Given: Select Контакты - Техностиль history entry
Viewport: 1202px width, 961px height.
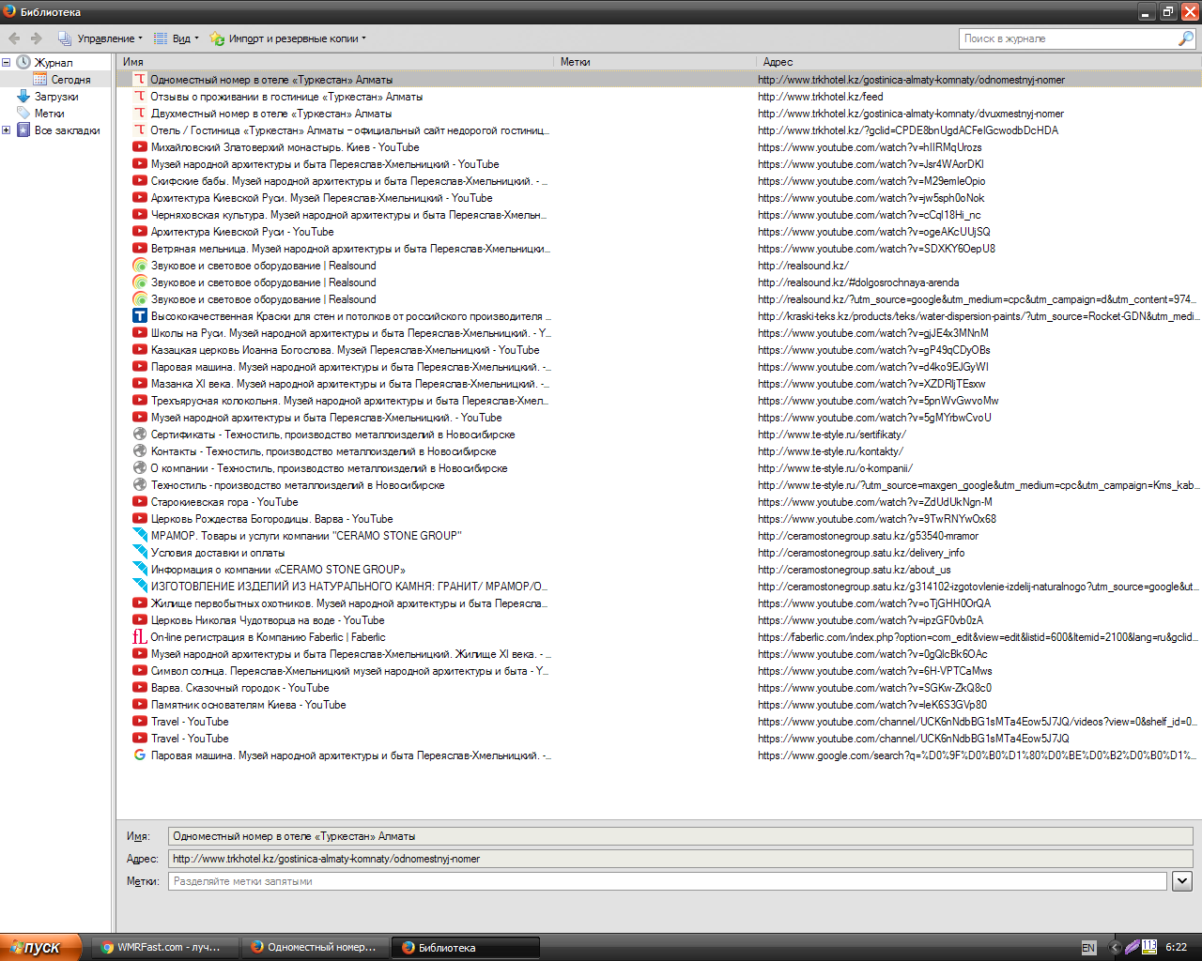Looking at the screenshot, I should coord(658,451).
